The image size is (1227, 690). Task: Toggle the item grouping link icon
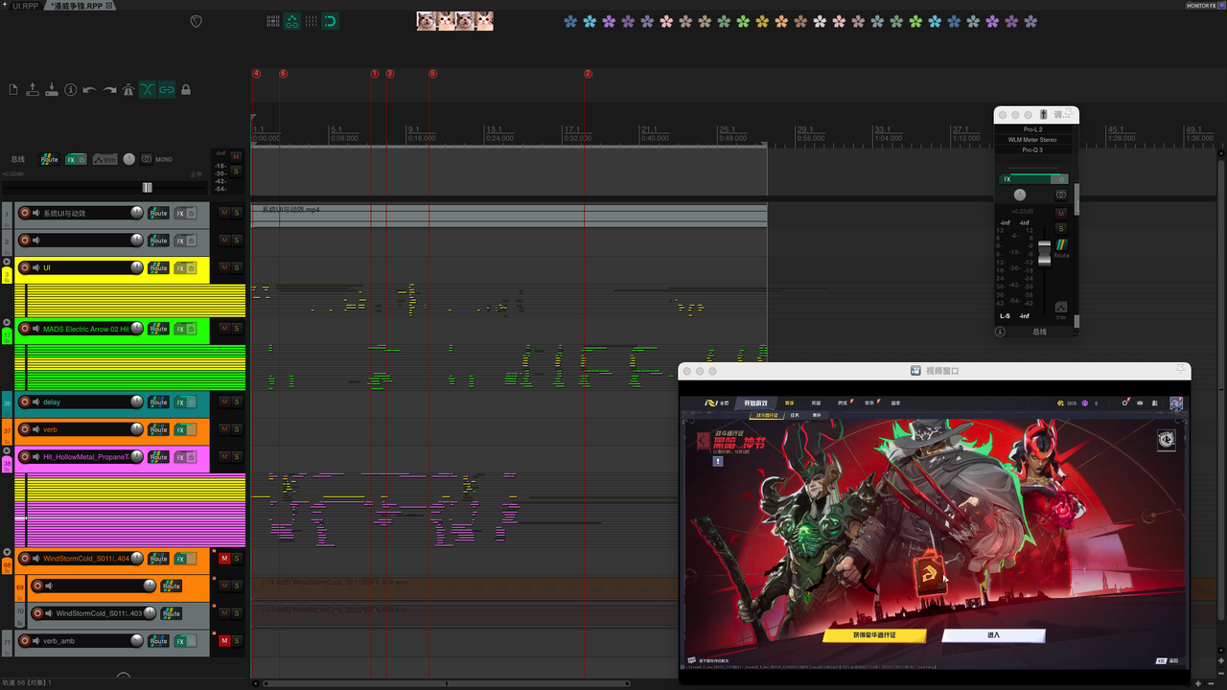[167, 90]
